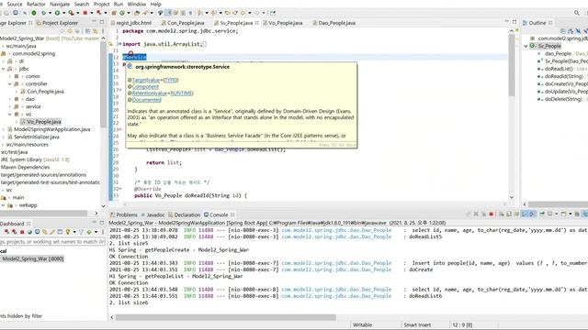Click the funnel filter icon in Boot Dashboard

pyautogui.click(x=81, y=232)
